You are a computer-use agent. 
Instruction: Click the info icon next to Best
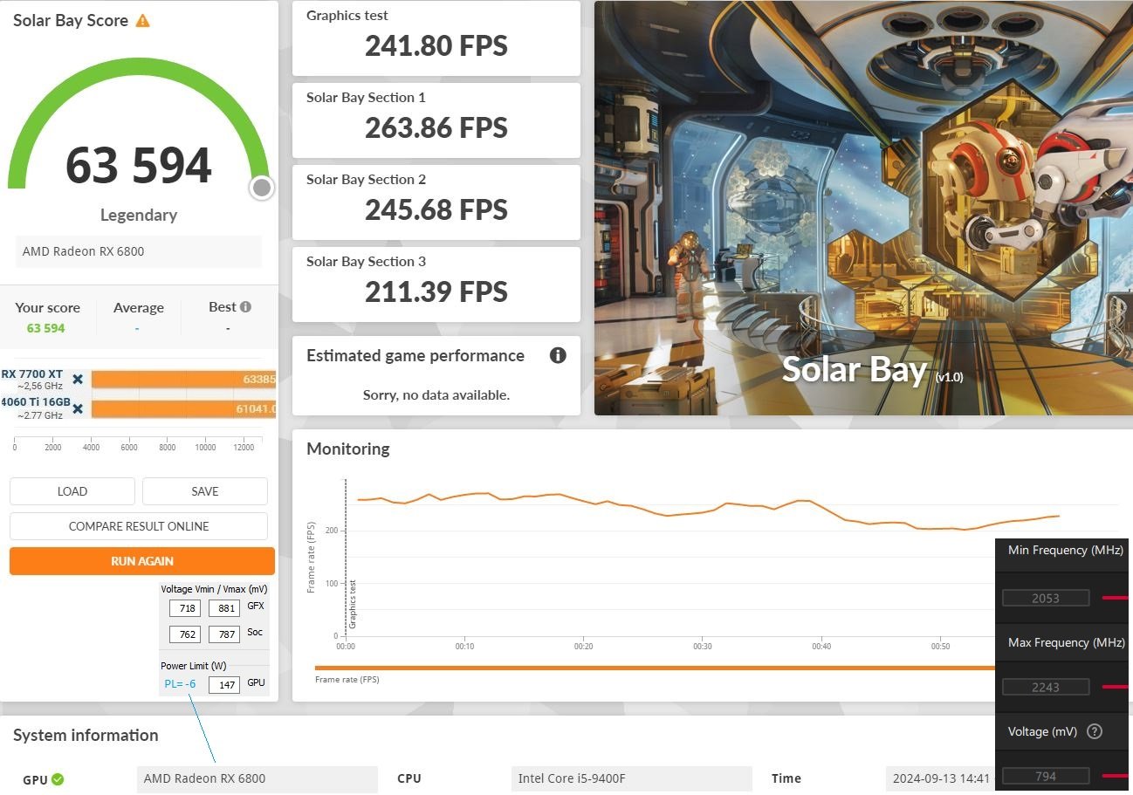246,307
